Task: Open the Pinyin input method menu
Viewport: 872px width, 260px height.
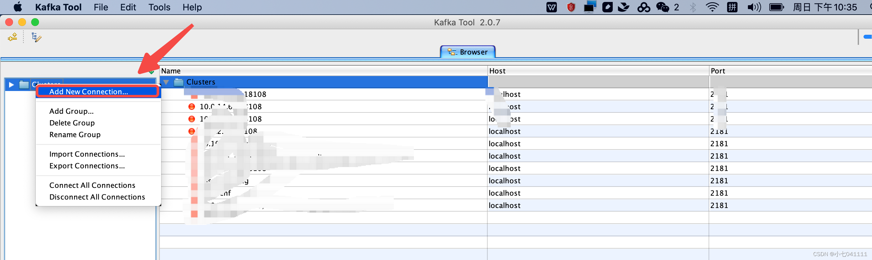Action: tap(732, 7)
